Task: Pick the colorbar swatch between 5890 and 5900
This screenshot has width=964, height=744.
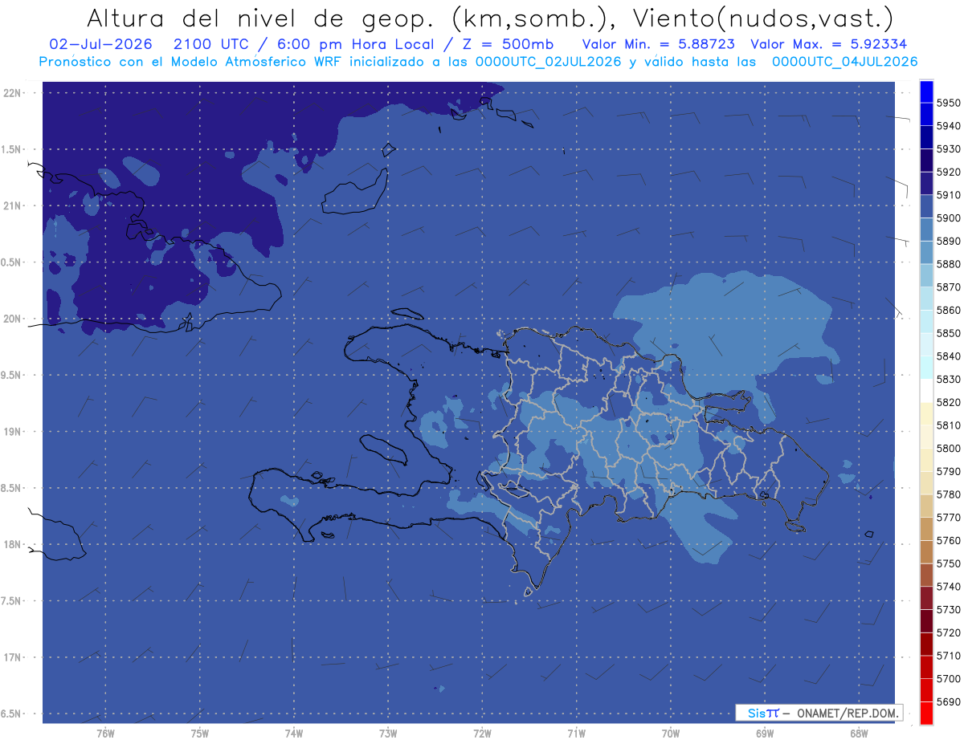Action: coord(925,230)
